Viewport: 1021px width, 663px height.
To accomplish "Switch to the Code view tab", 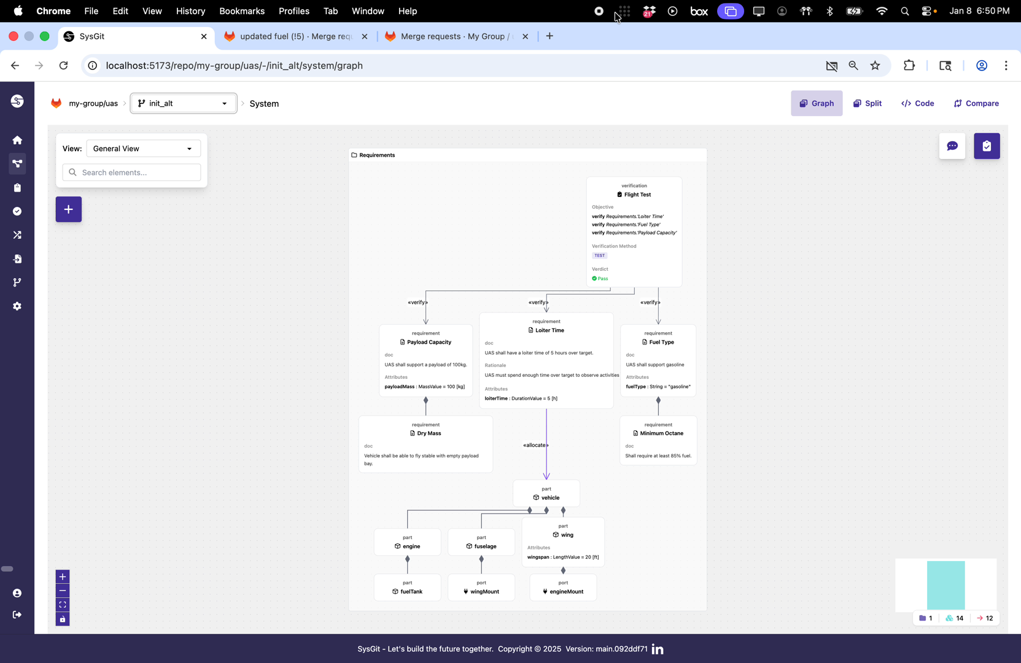I will pyautogui.click(x=917, y=103).
